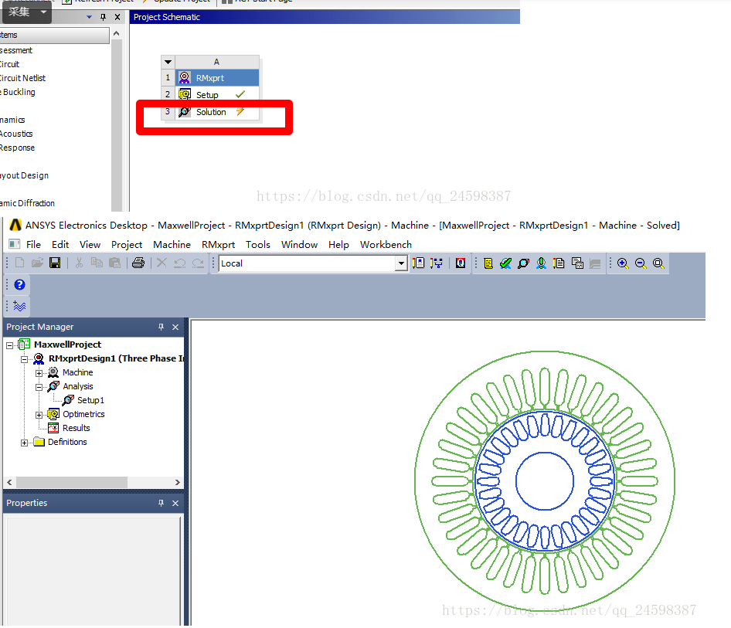
Task: Click the Validate green check icon
Action: pyautogui.click(x=505, y=263)
